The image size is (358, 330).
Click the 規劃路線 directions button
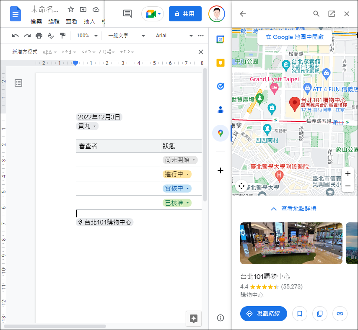click(264, 314)
